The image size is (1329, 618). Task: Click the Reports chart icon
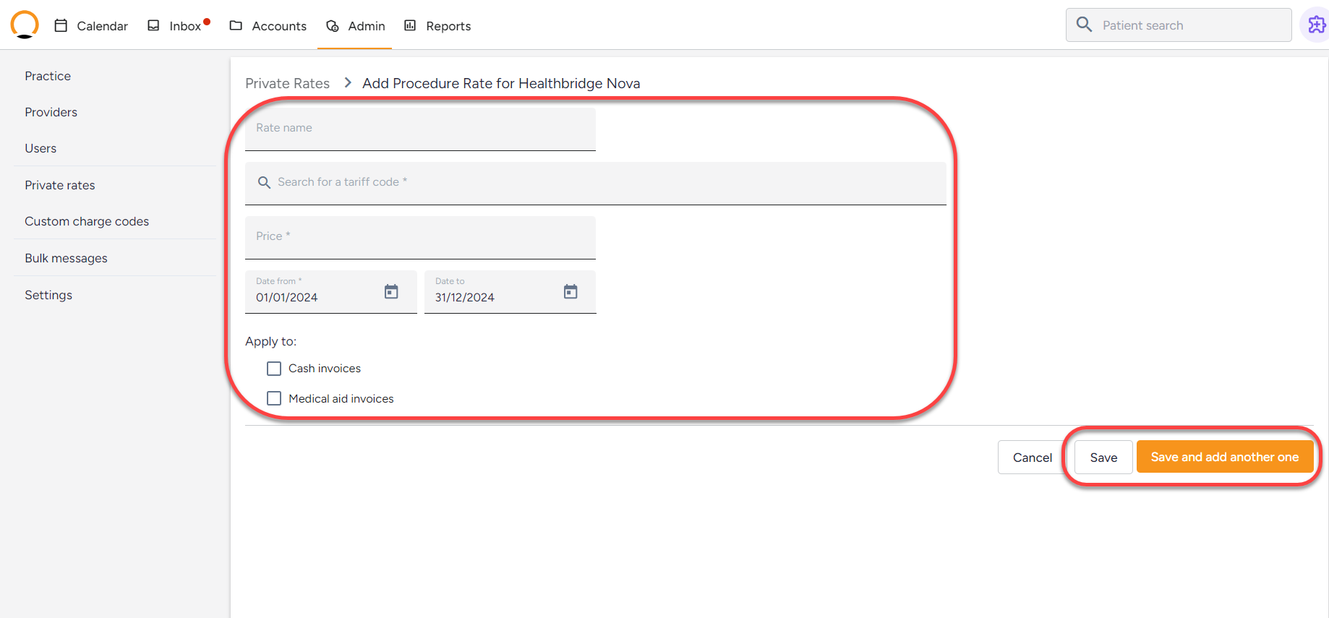(410, 25)
